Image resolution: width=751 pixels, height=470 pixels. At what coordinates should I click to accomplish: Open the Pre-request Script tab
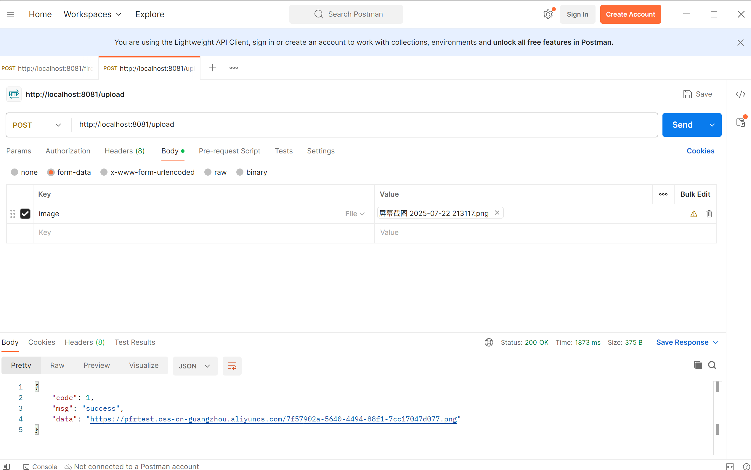[230, 151]
